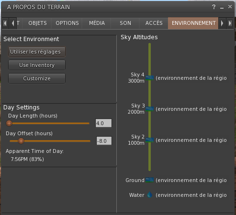Select the ACCÈS tab
This screenshot has width=236, height=215.
(154, 23)
